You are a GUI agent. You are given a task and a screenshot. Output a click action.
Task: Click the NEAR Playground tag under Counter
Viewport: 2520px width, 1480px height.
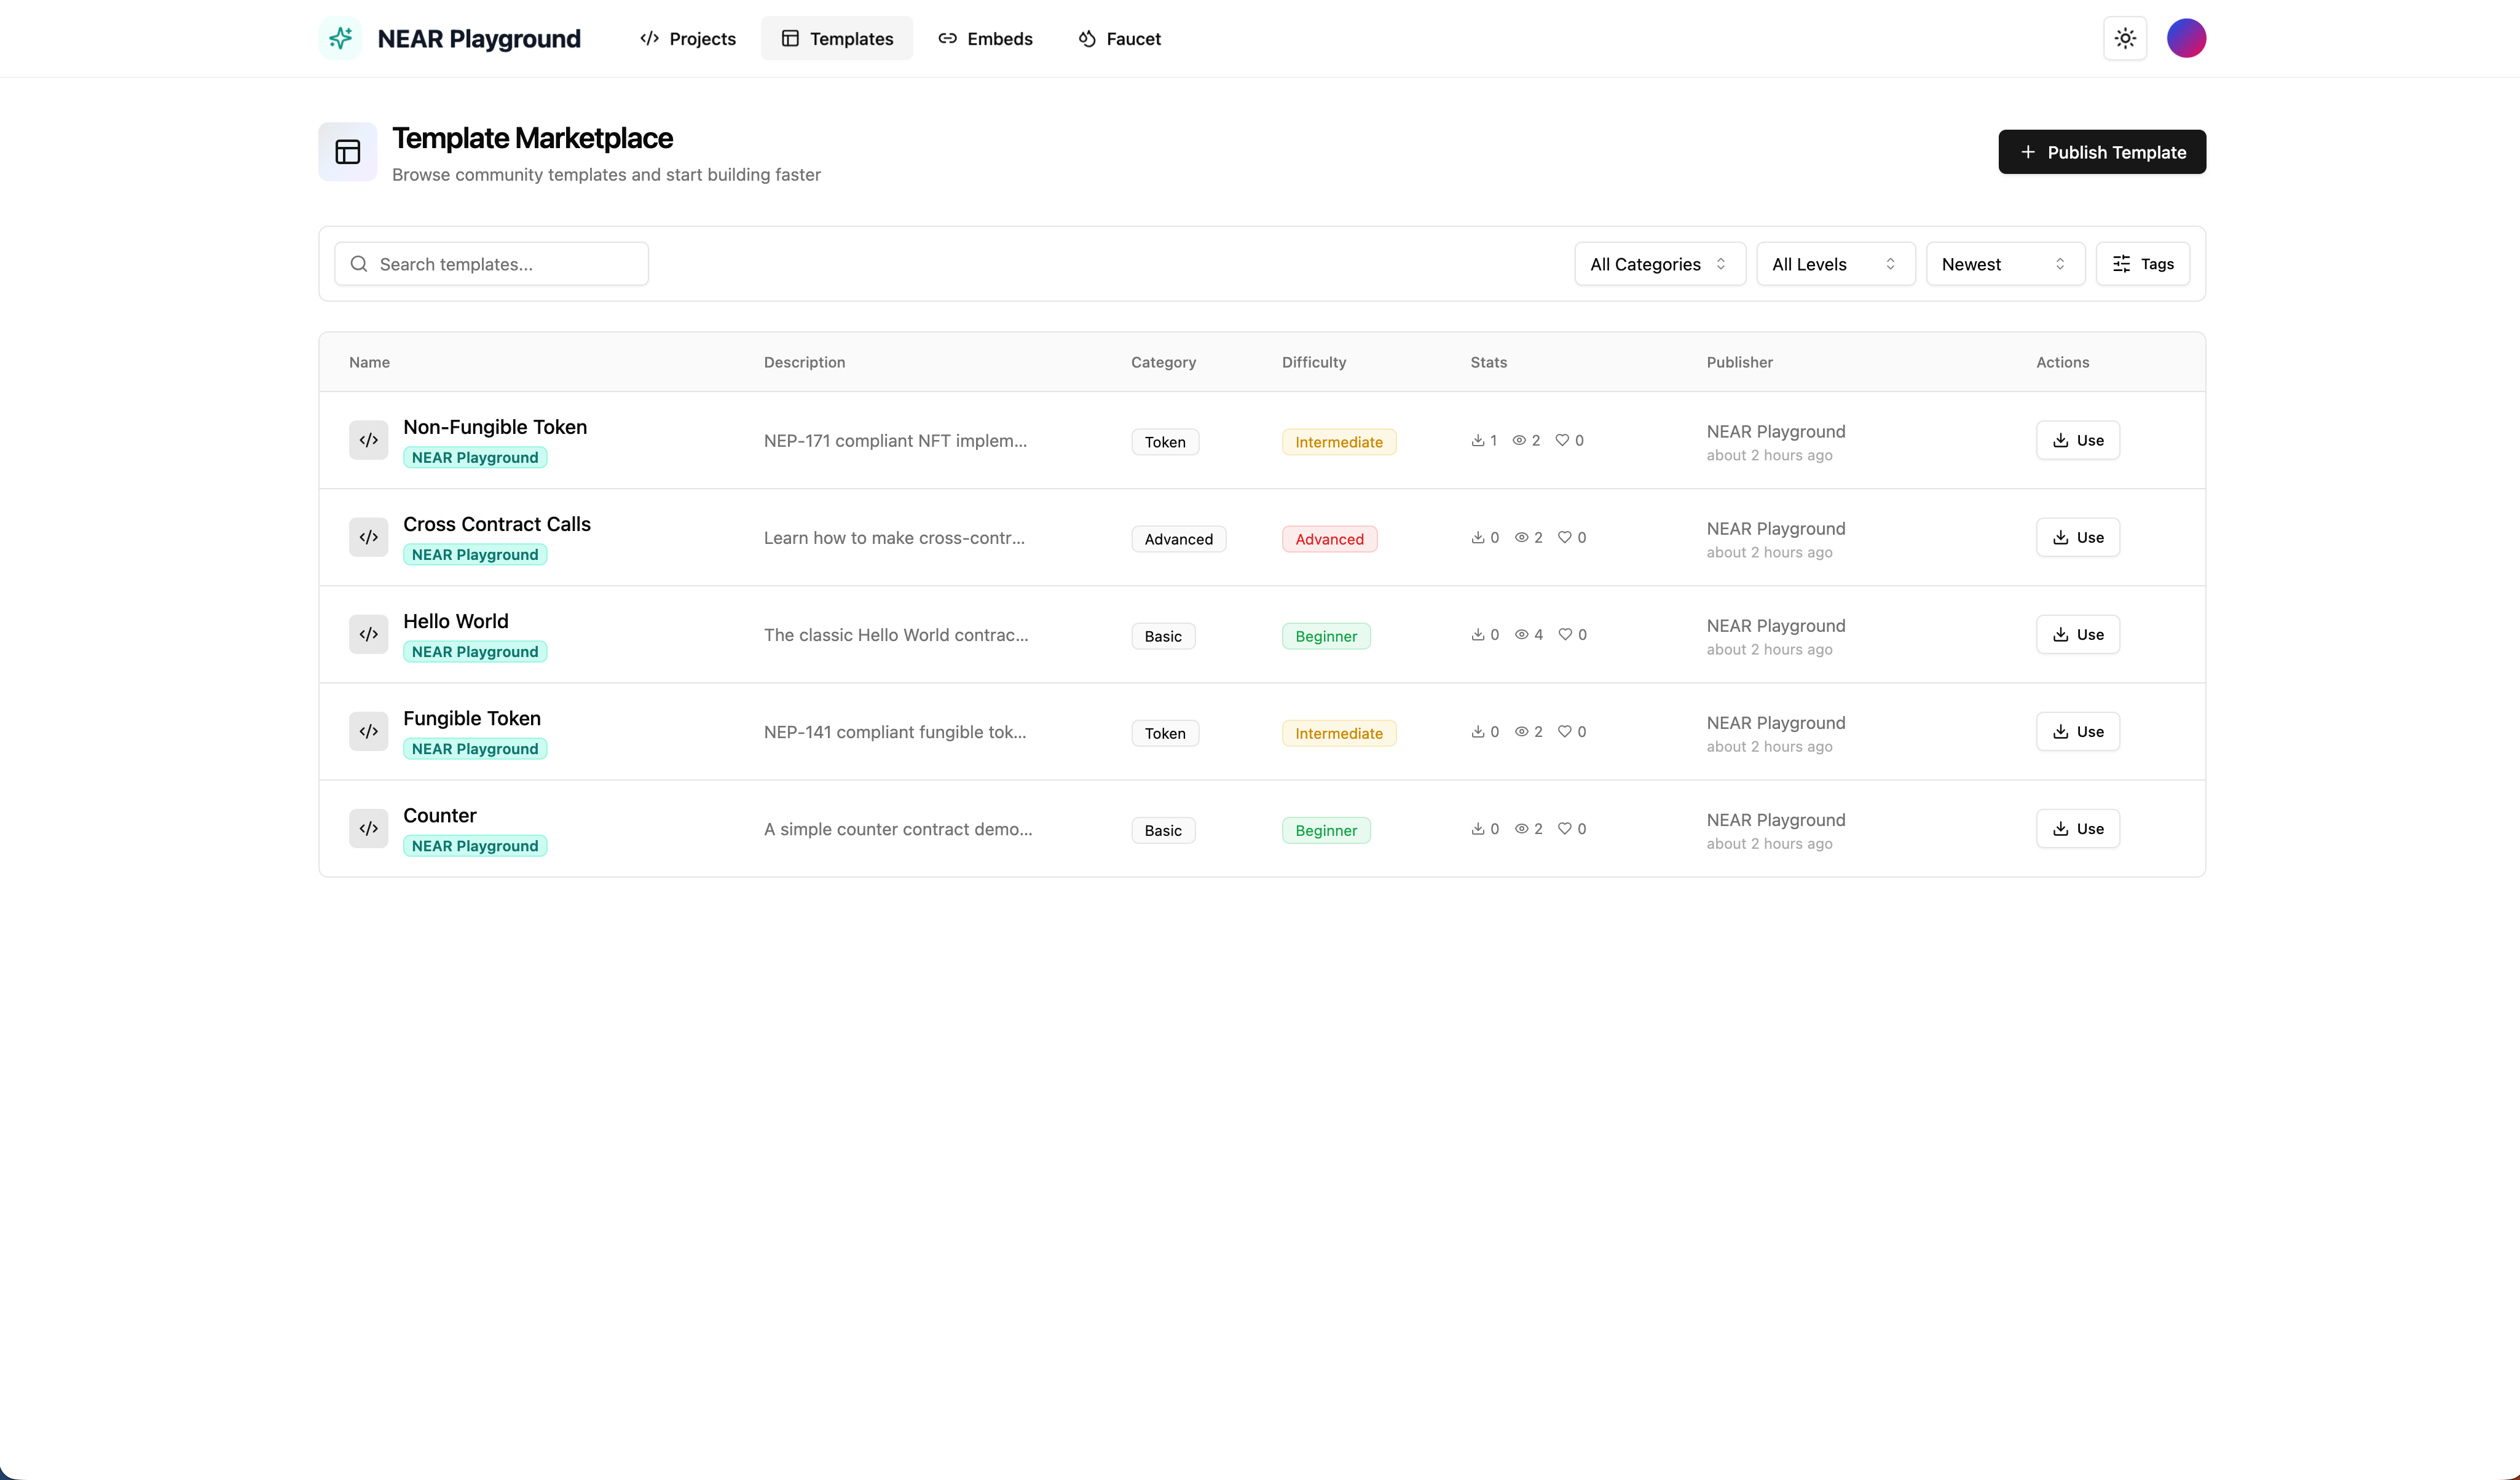(x=475, y=846)
